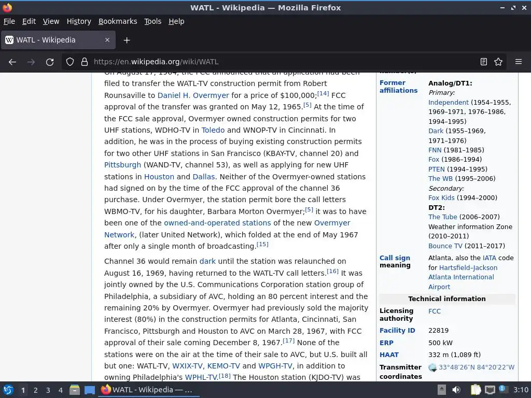
Task: Select the WATL Wikipedia taskbar window button
Action: tap(149, 390)
